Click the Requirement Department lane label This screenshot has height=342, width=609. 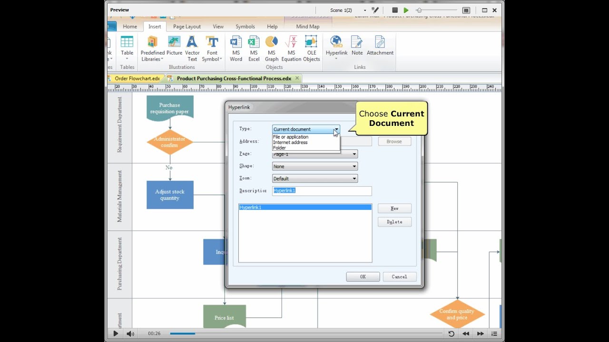click(x=119, y=124)
